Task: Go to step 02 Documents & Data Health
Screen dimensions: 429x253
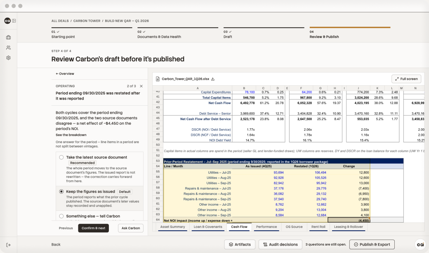Action: [x=178, y=34]
